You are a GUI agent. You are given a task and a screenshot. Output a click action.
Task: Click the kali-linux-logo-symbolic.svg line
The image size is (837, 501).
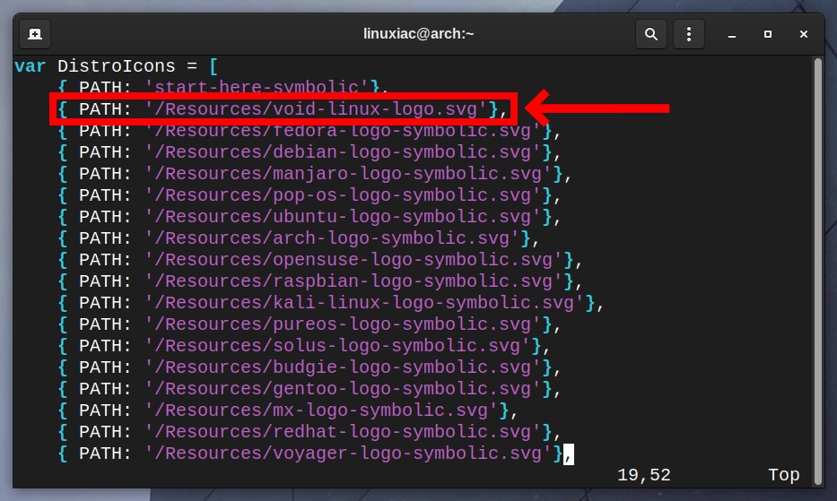tap(330, 303)
